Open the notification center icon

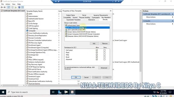pos(170,92)
